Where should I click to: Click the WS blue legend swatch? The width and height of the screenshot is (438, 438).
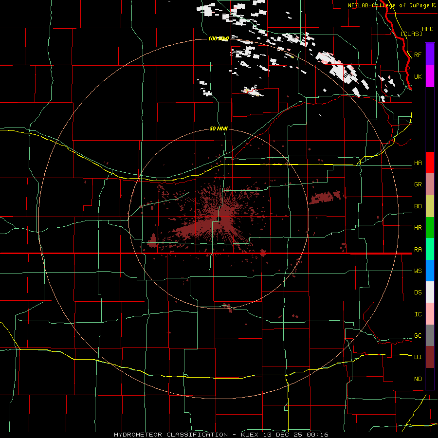[x=430, y=271]
